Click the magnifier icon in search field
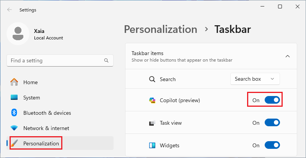Image resolution: width=306 pixels, height=158 pixels. coord(106,60)
